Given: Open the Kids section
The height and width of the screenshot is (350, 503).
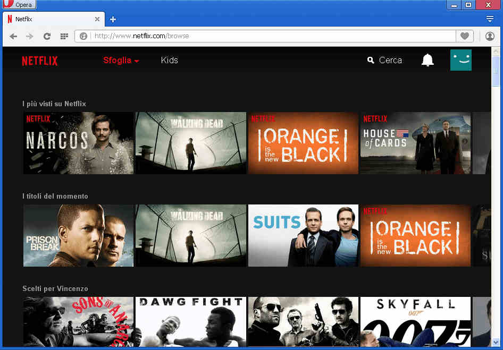Looking at the screenshot, I should 170,60.
